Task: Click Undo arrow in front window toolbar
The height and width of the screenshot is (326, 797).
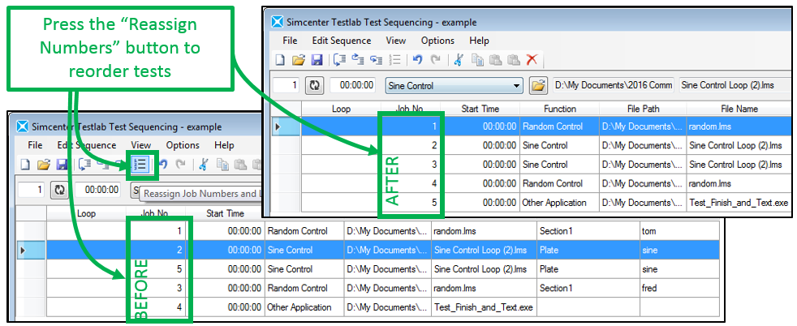Action: (418, 61)
